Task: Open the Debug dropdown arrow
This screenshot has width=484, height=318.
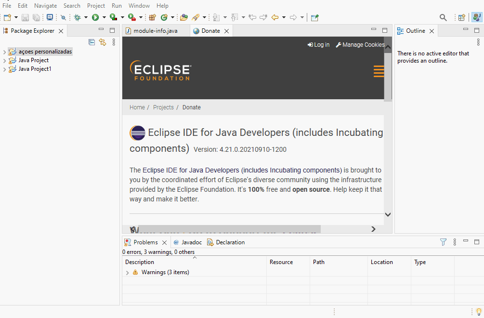Action: coord(86,18)
